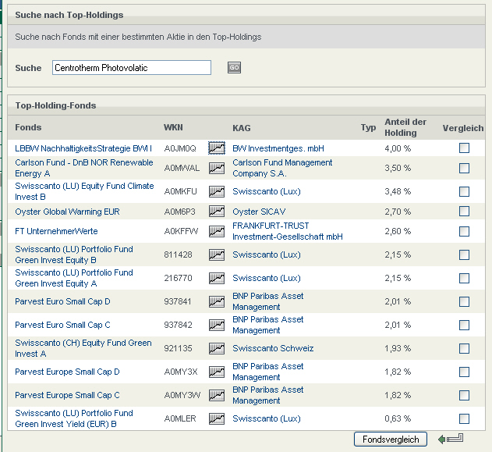Enable compare checkbox for Carlson Fund DnB NOR
The height and width of the screenshot is (452, 492).
coord(464,168)
